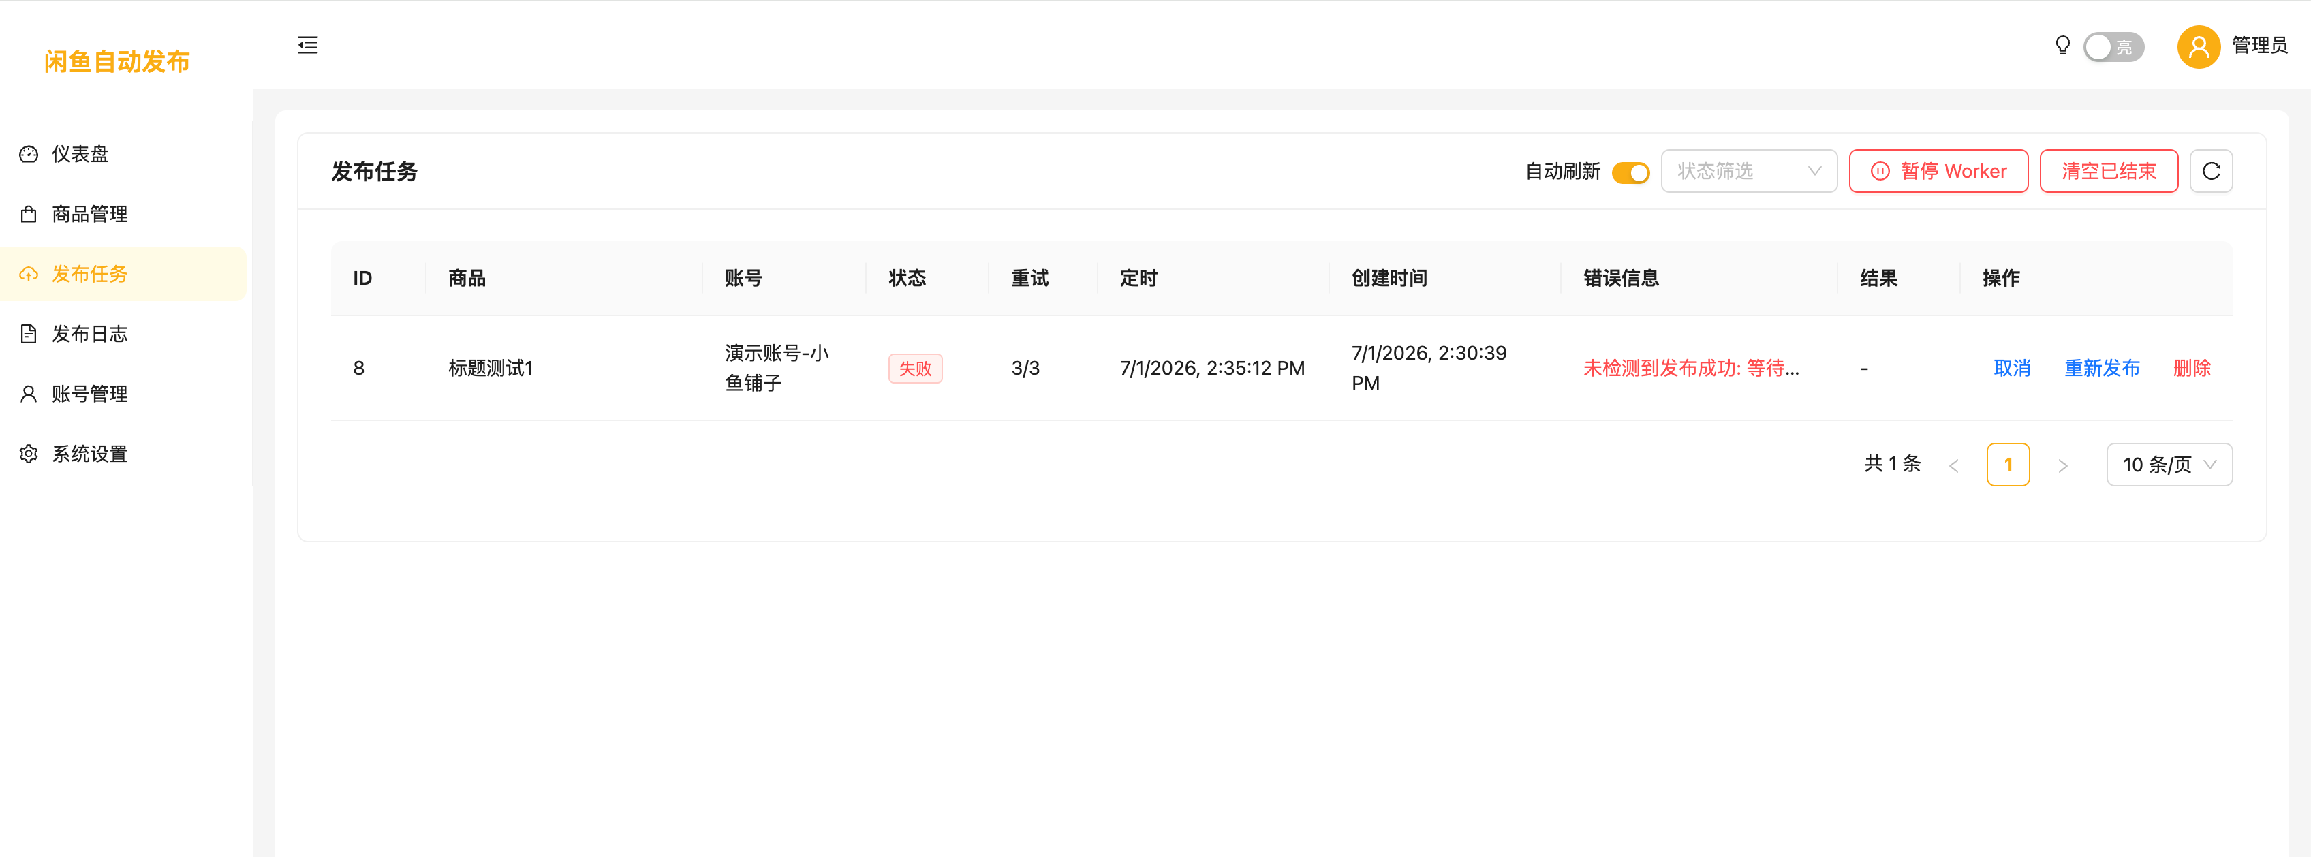Click the 清空已结束 button
The height and width of the screenshot is (857, 2311).
click(x=2108, y=172)
